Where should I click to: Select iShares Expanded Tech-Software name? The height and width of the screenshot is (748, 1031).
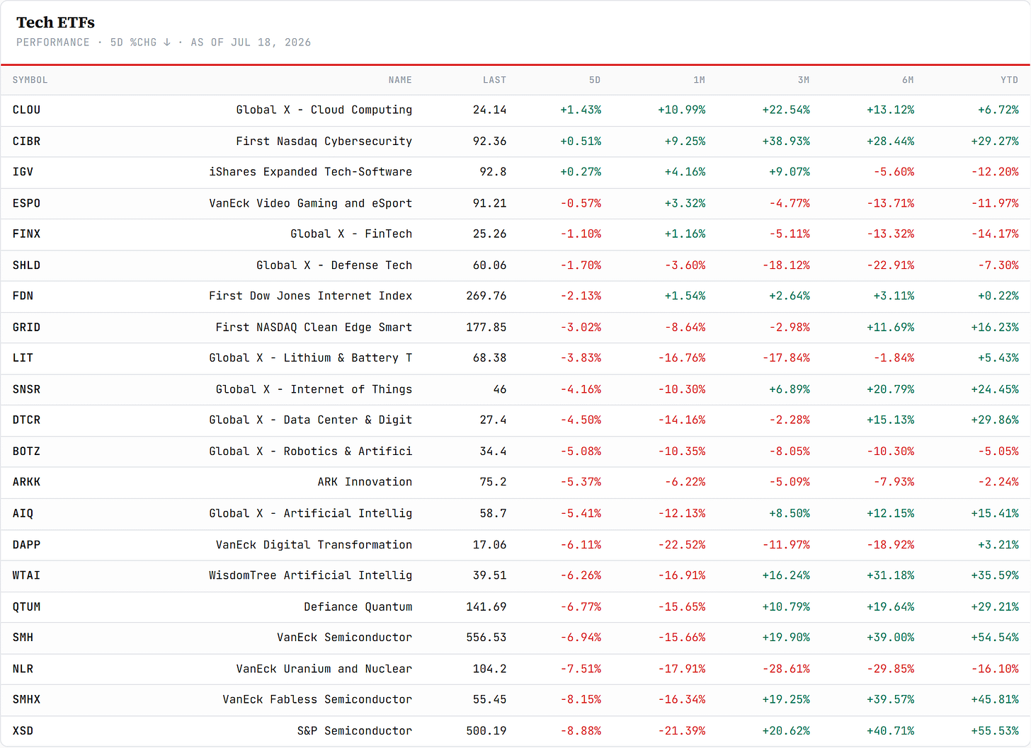click(311, 172)
